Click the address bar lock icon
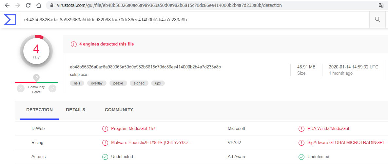 [50, 6]
